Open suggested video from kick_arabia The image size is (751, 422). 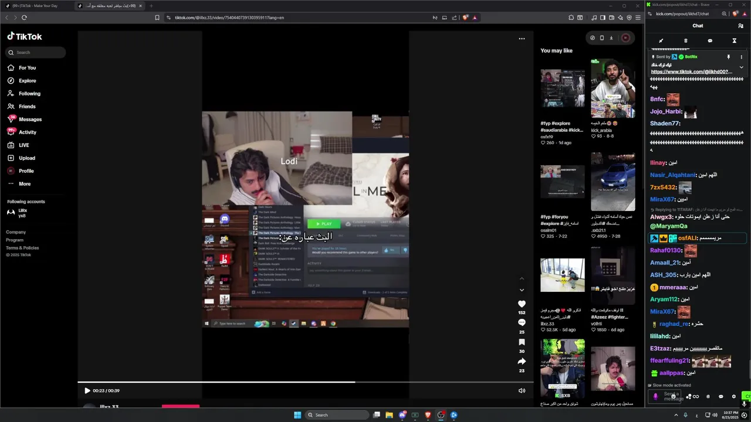613,89
